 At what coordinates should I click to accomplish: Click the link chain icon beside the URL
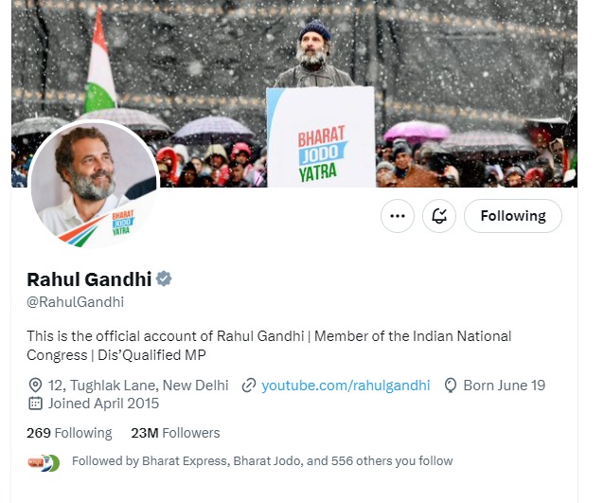coord(249,385)
